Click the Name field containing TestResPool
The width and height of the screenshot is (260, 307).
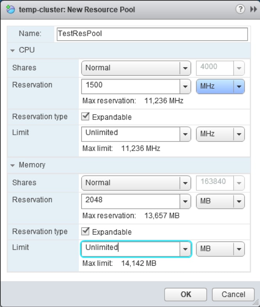(x=152, y=34)
